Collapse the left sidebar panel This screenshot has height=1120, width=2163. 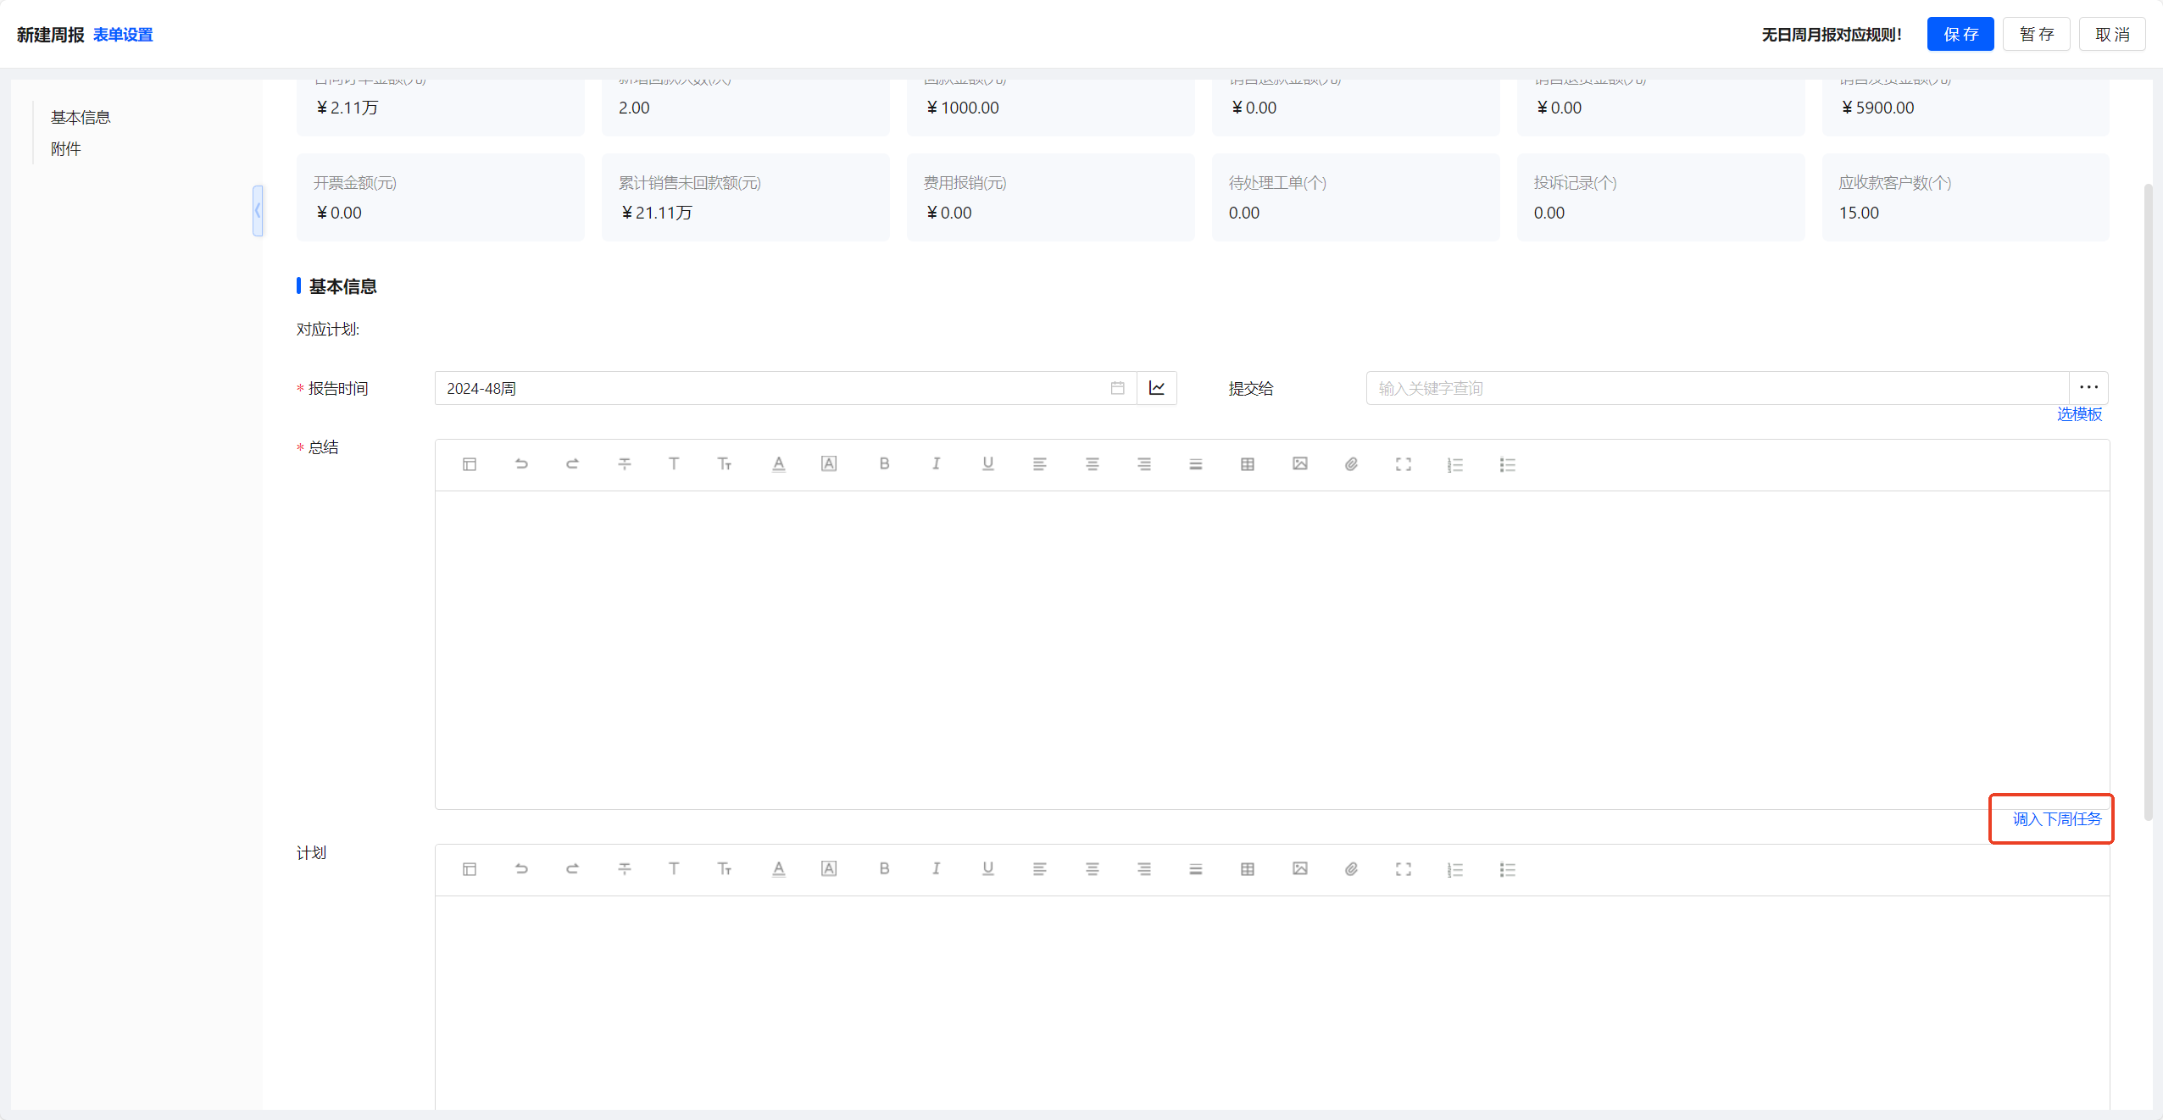pyautogui.click(x=258, y=210)
